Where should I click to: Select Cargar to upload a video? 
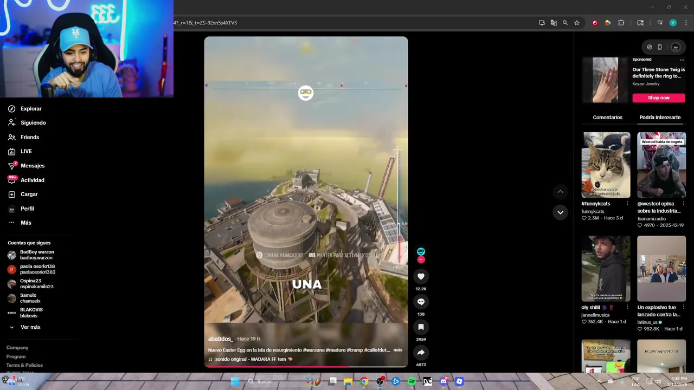[23, 194]
